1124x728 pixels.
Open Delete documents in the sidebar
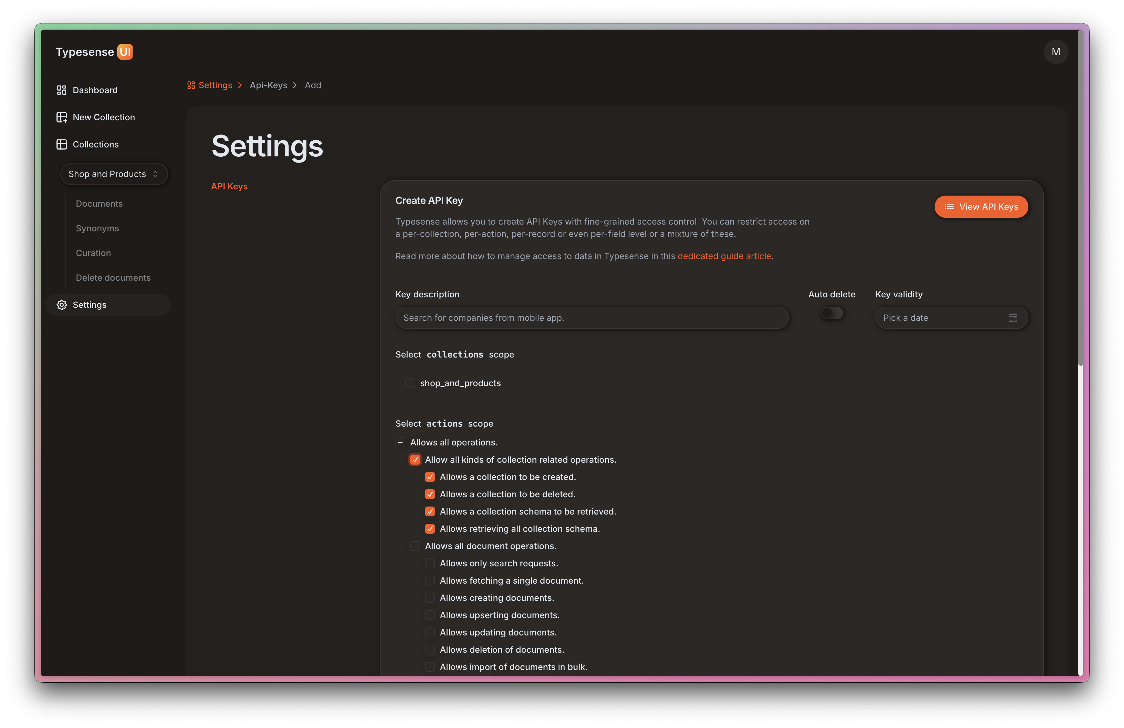pos(113,278)
